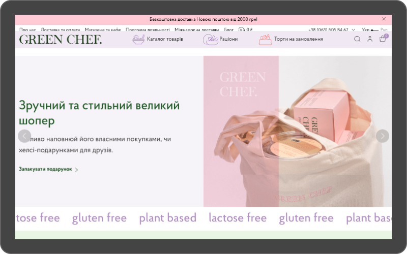Click the salad plate Раціони icon
This screenshot has width=407, height=254.
pyautogui.click(x=210, y=40)
